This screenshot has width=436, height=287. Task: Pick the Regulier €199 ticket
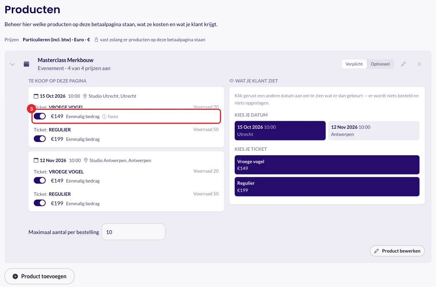tap(327, 187)
